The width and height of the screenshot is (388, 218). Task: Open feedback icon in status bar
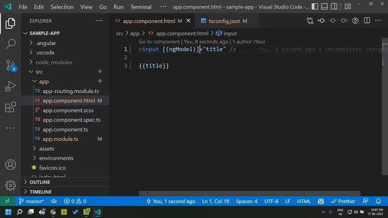365,201
